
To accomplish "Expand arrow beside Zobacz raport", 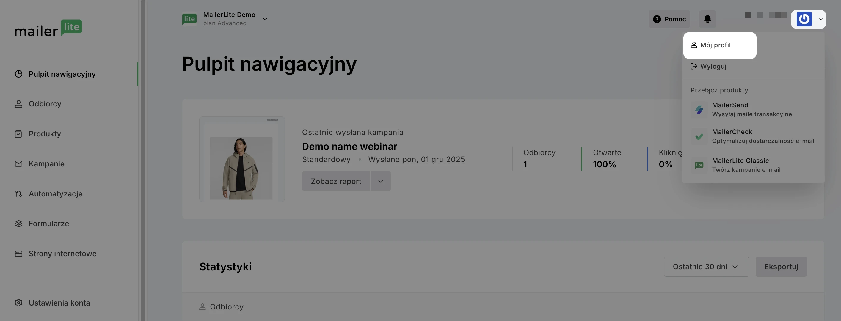I will [380, 181].
